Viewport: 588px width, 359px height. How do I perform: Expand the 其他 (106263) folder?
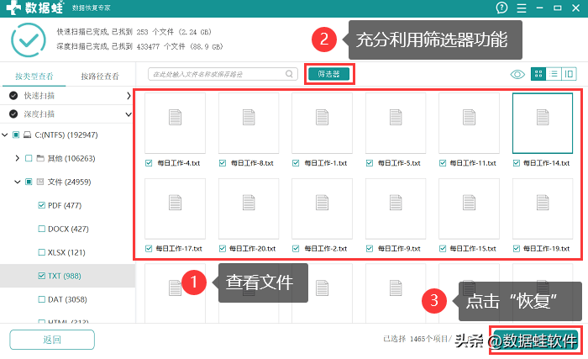[x=18, y=158]
